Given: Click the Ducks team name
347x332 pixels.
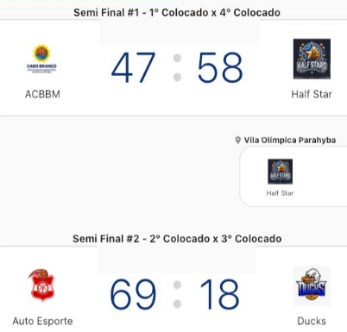Looking at the screenshot, I should click(x=312, y=321).
